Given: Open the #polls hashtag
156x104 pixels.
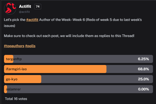Looking at the screenshot, I should [30, 46].
